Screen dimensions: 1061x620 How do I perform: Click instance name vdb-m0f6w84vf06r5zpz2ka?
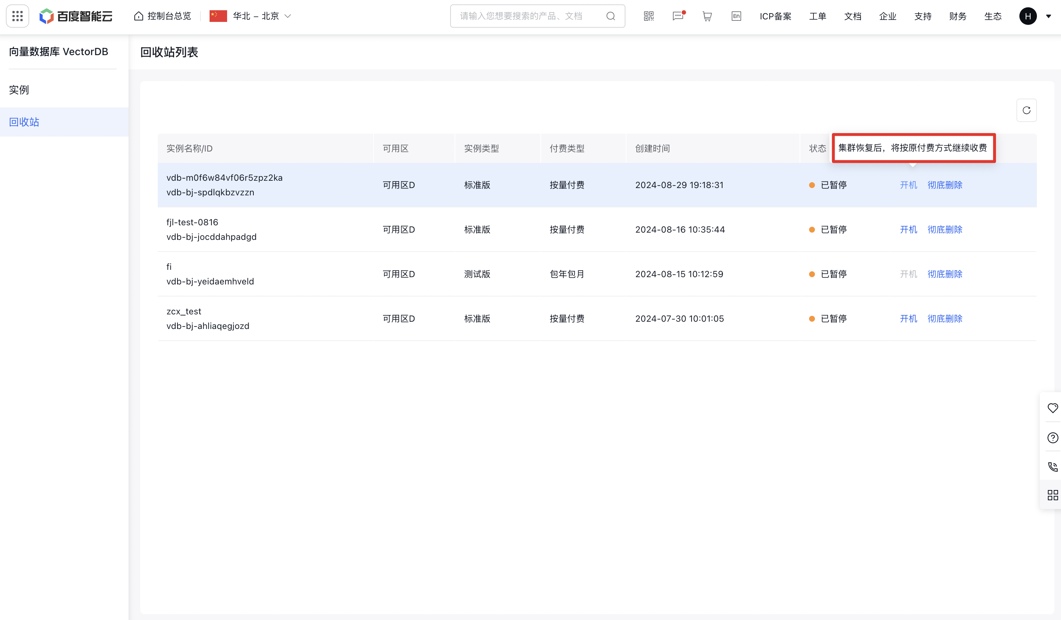pyautogui.click(x=225, y=178)
